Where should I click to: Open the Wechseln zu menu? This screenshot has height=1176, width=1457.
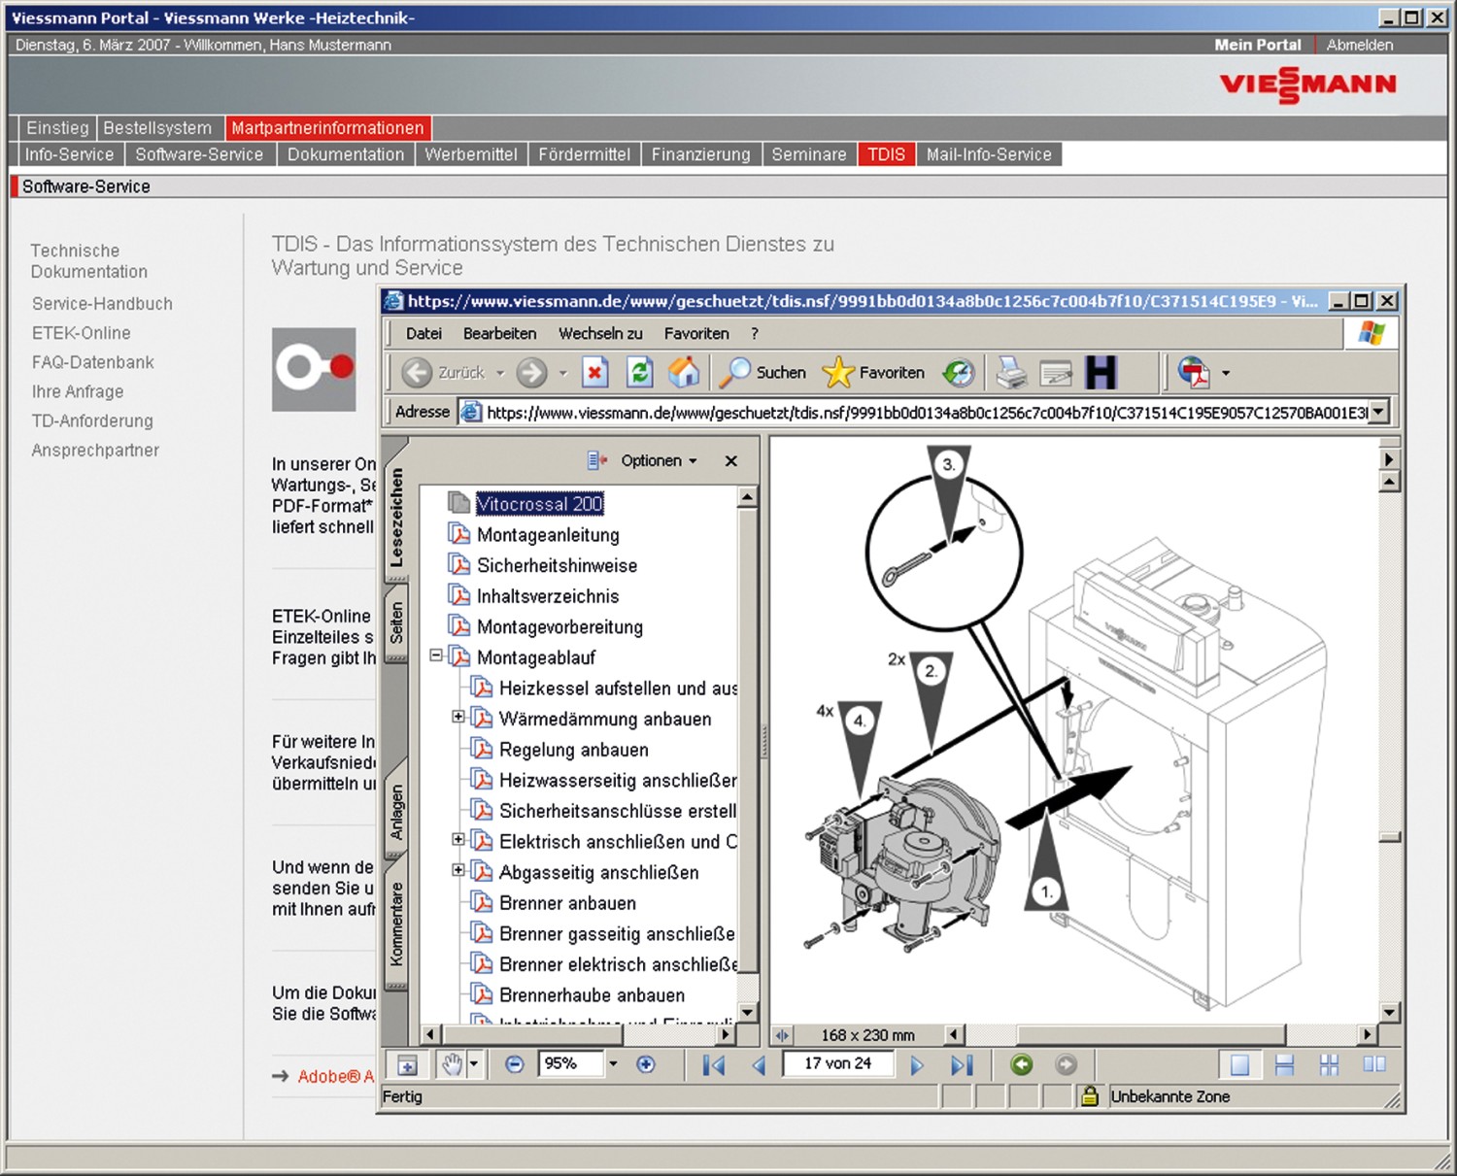(600, 333)
